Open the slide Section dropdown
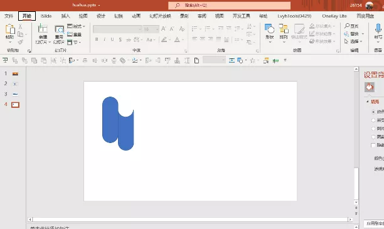This screenshot has height=229, width=384. [x=74, y=42]
